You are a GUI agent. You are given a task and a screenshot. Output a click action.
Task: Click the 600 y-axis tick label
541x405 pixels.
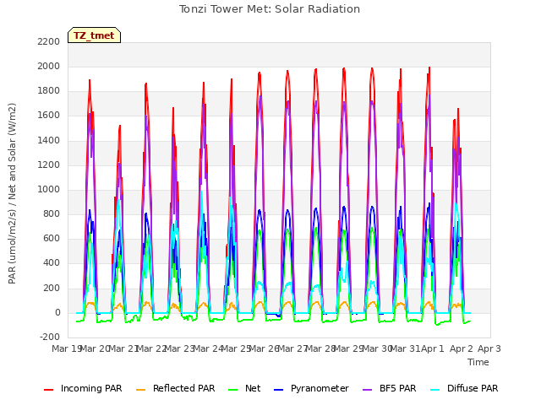coord(52,239)
